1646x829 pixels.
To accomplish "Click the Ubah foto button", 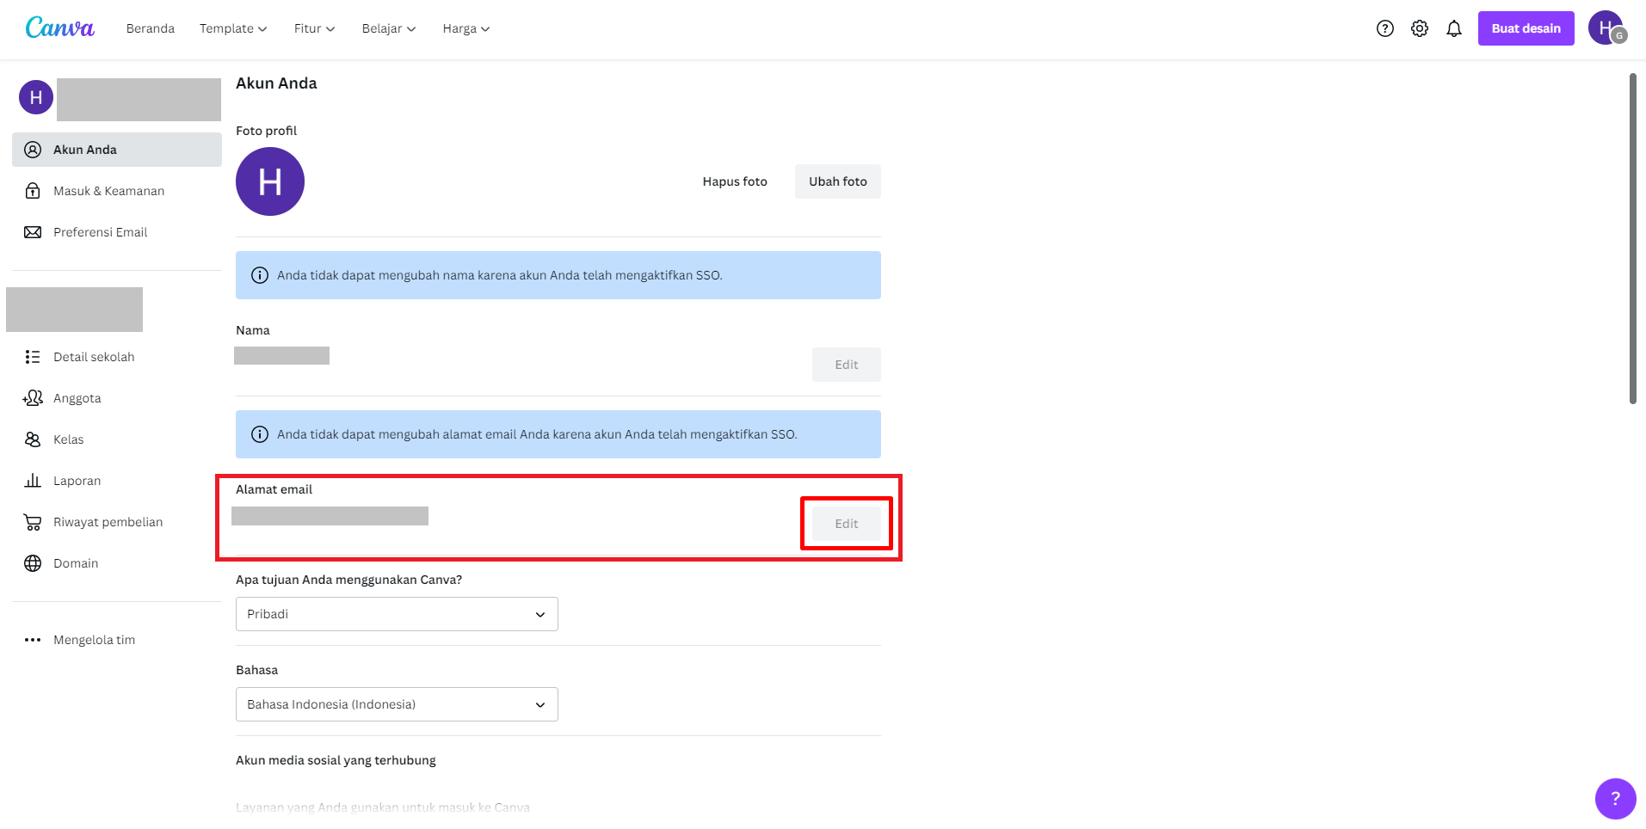I will click(837, 181).
